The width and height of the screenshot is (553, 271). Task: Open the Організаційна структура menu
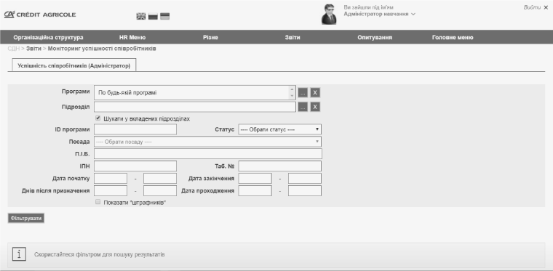[x=48, y=37]
